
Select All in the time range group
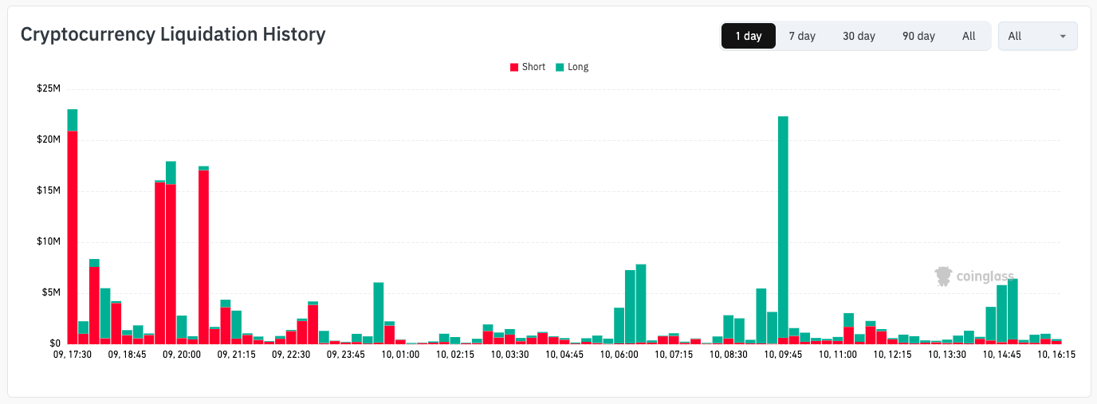pyautogui.click(x=969, y=36)
